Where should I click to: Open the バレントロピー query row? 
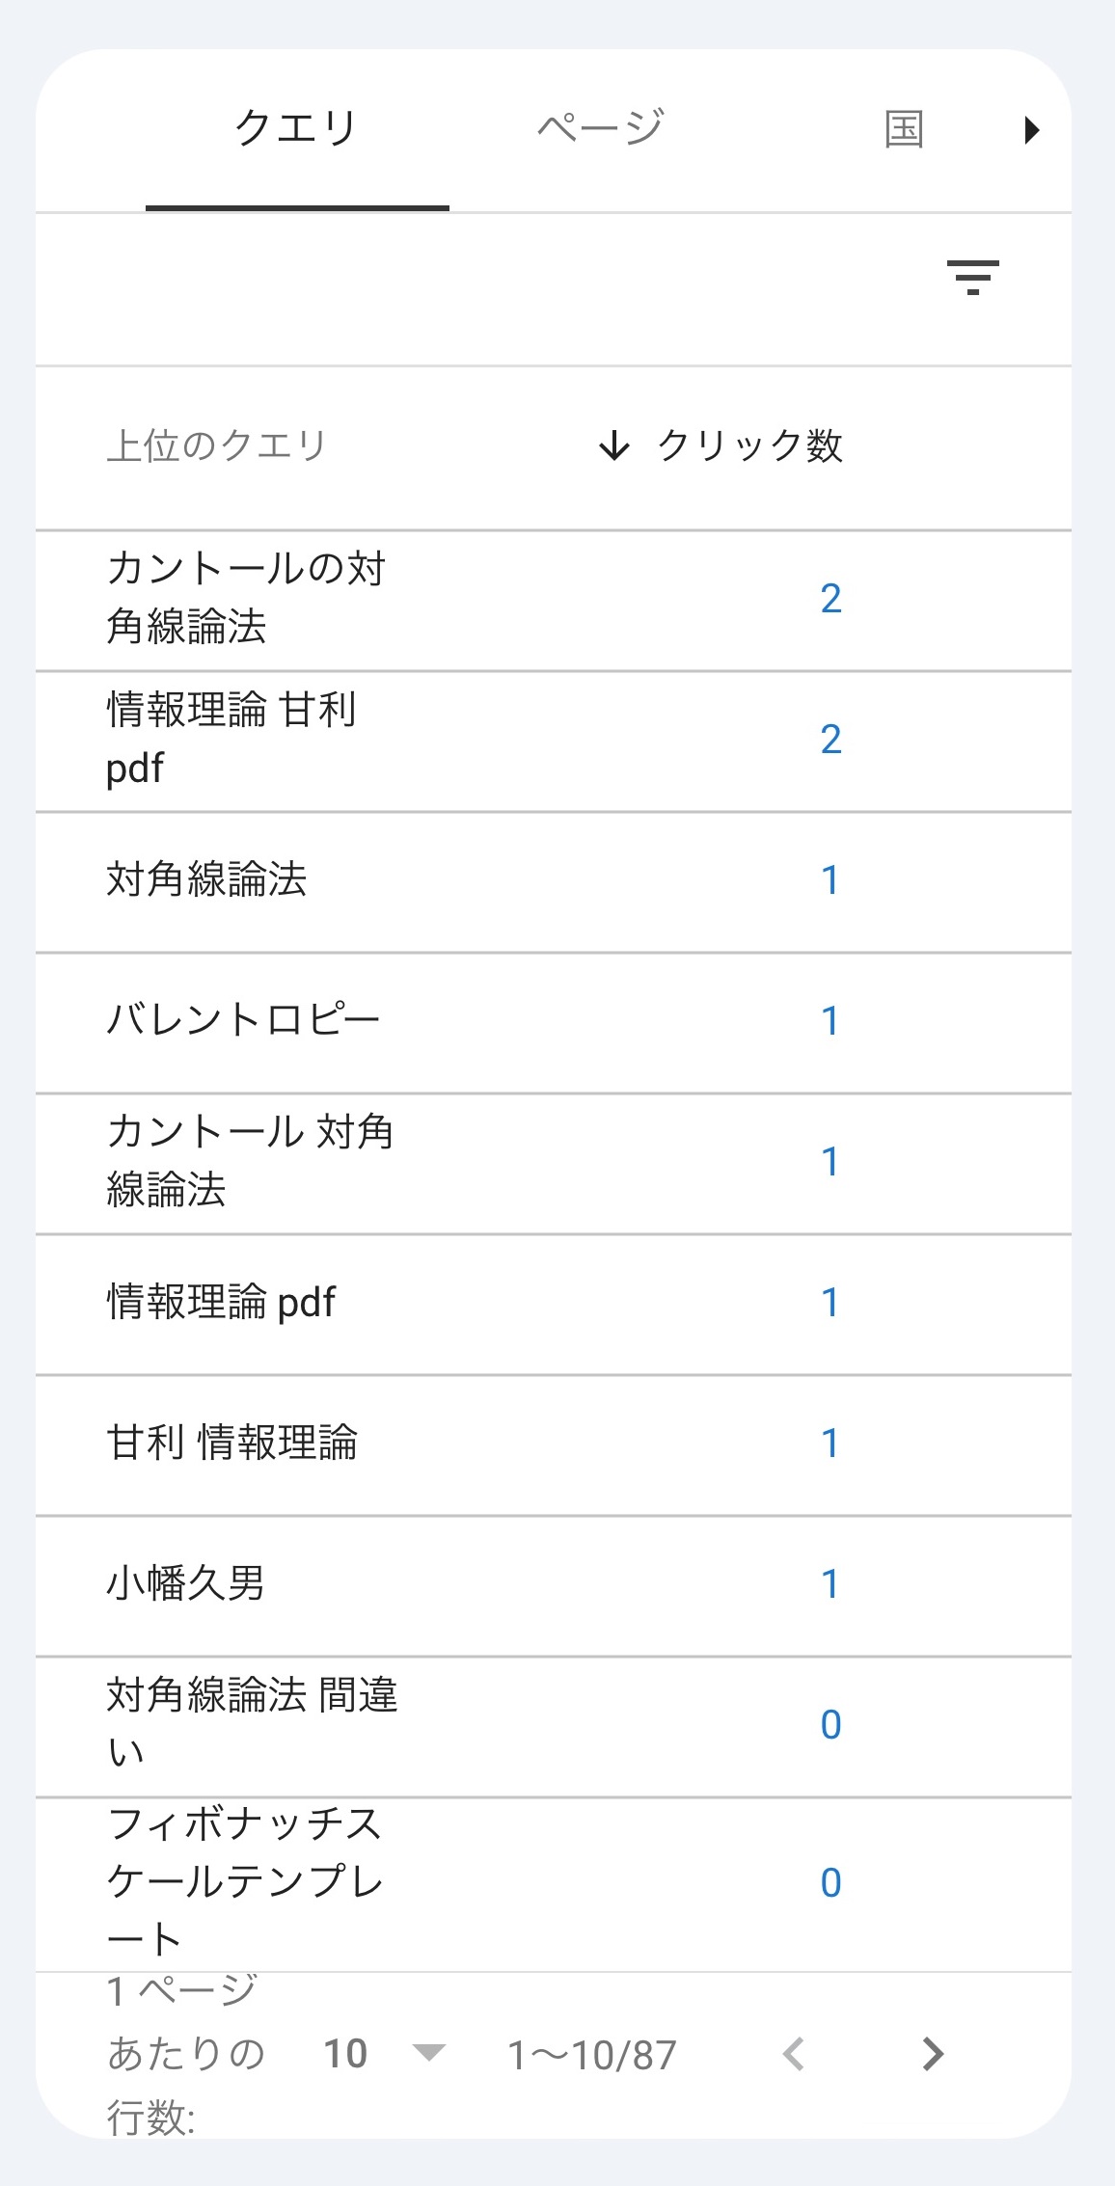243,1021
